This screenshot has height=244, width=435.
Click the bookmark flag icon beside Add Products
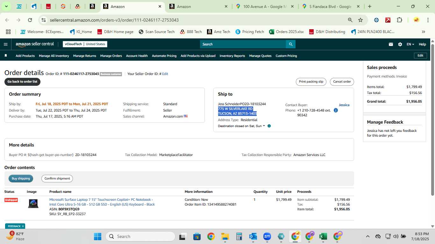tap(6, 56)
